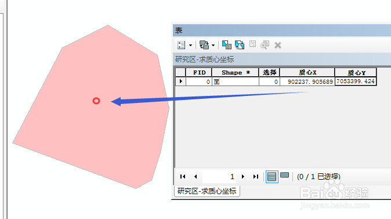Image resolution: width=391 pixels, height=219 pixels.
Task: Click the Switch Selection icon
Action: [240, 45]
